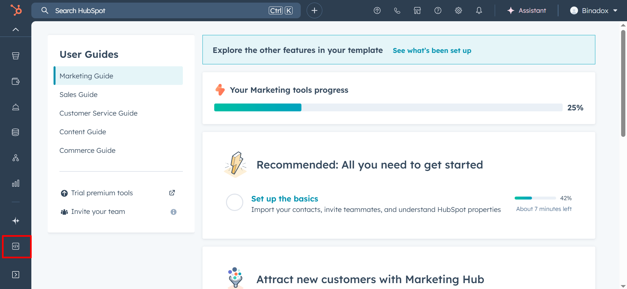
Task: Expand the left navigation sidebar
Action: point(16,275)
